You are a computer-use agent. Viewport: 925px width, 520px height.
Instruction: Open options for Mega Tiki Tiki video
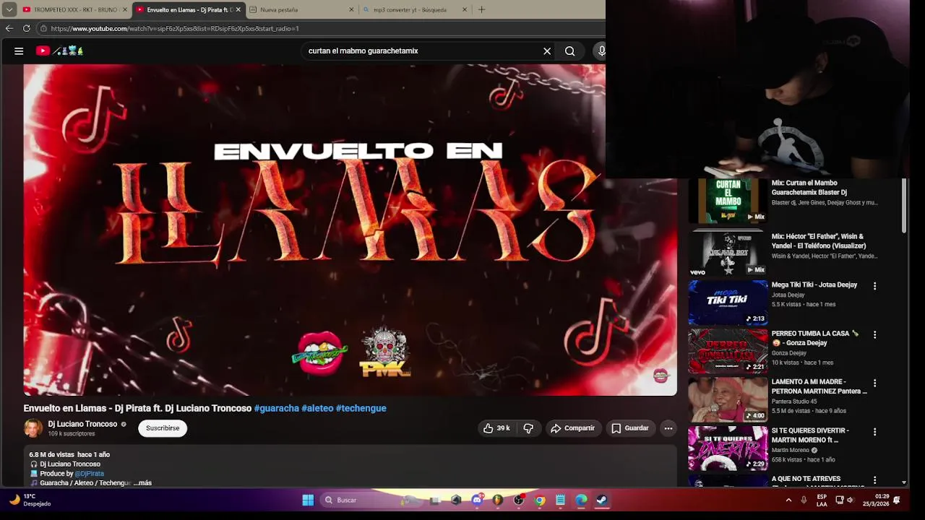(x=874, y=286)
